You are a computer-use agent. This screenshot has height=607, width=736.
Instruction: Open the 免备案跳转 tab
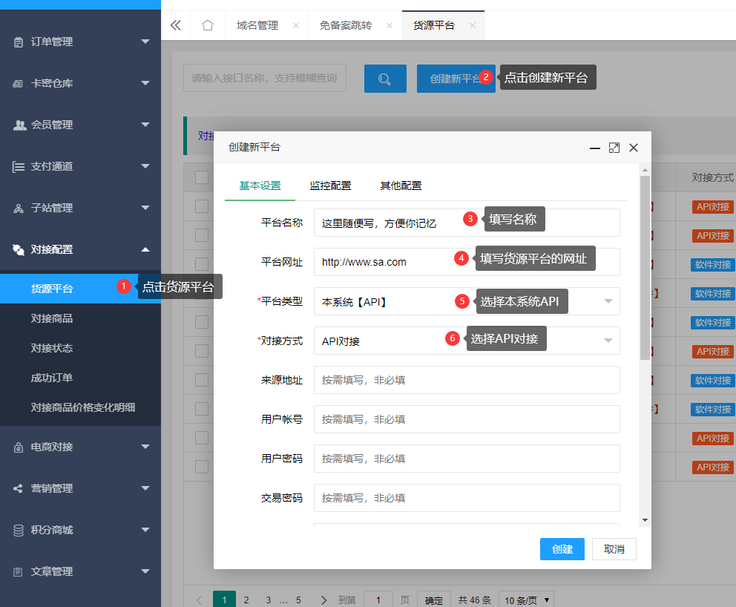(x=346, y=25)
